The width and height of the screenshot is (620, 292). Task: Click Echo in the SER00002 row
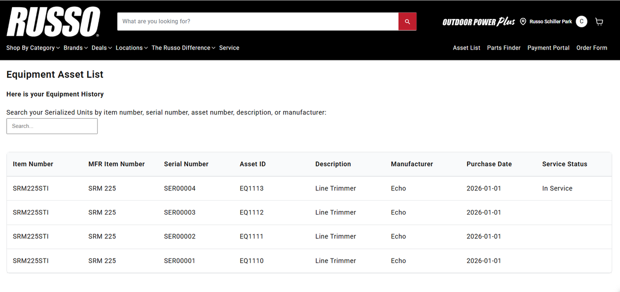tap(398, 236)
